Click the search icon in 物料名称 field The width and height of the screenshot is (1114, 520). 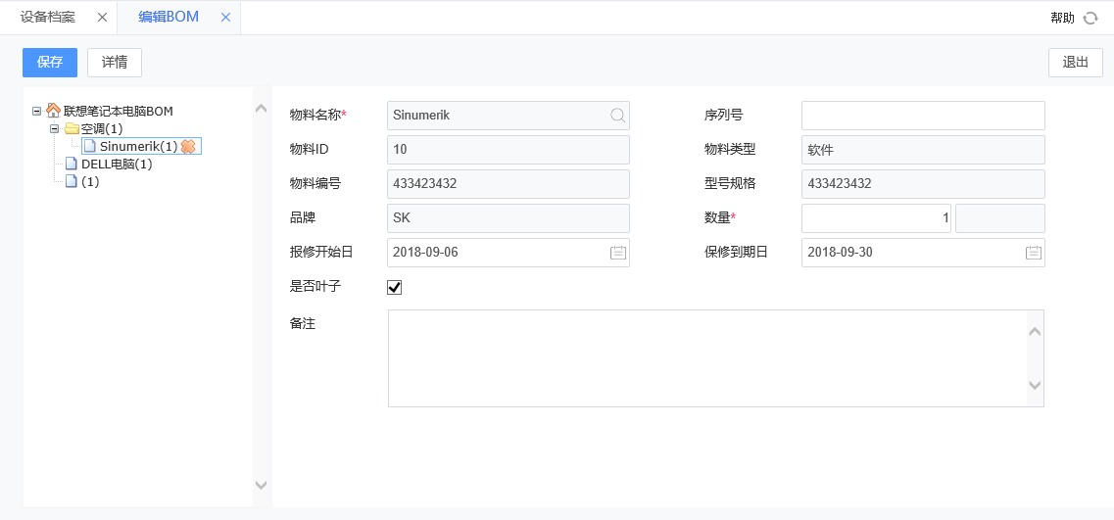617,116
